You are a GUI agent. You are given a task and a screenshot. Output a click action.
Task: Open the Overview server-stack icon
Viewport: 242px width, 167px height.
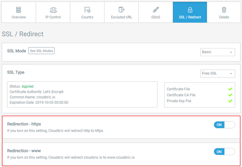19,10
